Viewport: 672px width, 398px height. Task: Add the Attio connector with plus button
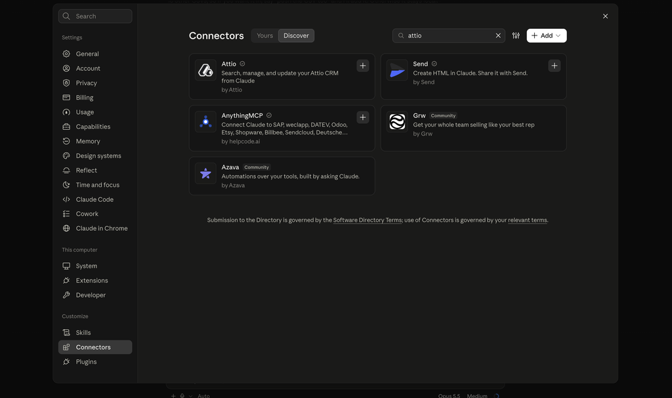362,66
